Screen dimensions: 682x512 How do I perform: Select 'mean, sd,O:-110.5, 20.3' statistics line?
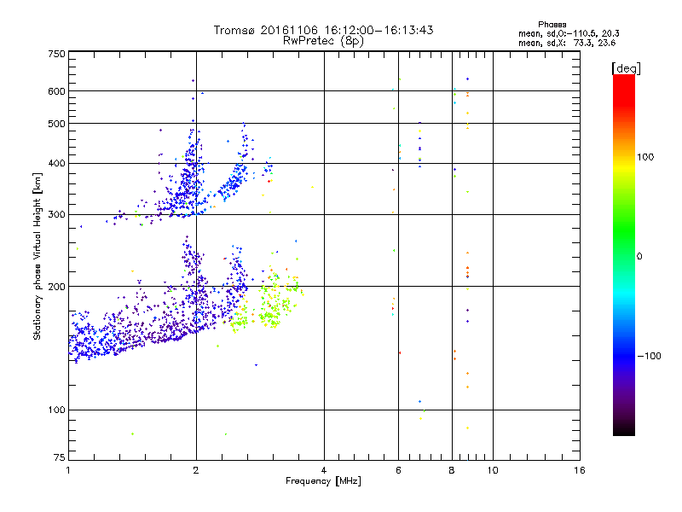569,33
